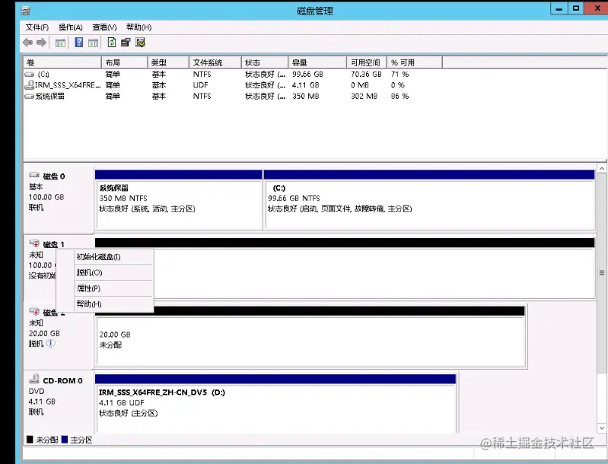
Task: Click the app icon in title bar
Action: pyautogui.click(x=26, y=11)
